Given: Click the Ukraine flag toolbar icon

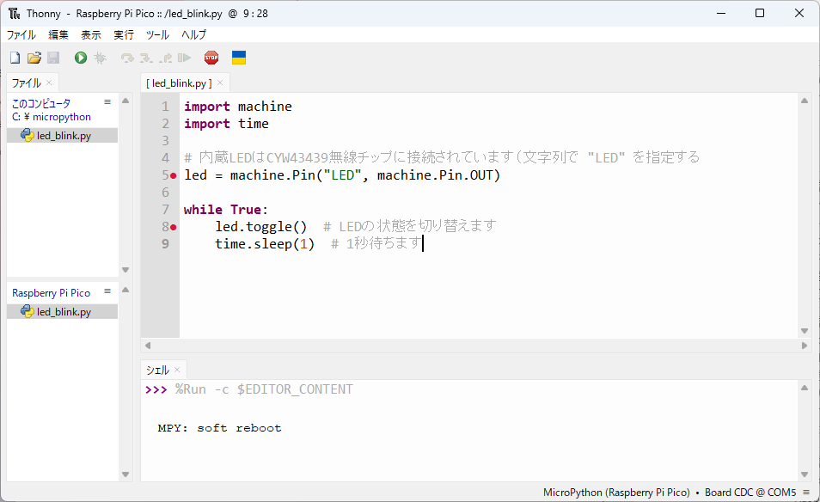Looking at the screenshot, I should pos(239,58).
